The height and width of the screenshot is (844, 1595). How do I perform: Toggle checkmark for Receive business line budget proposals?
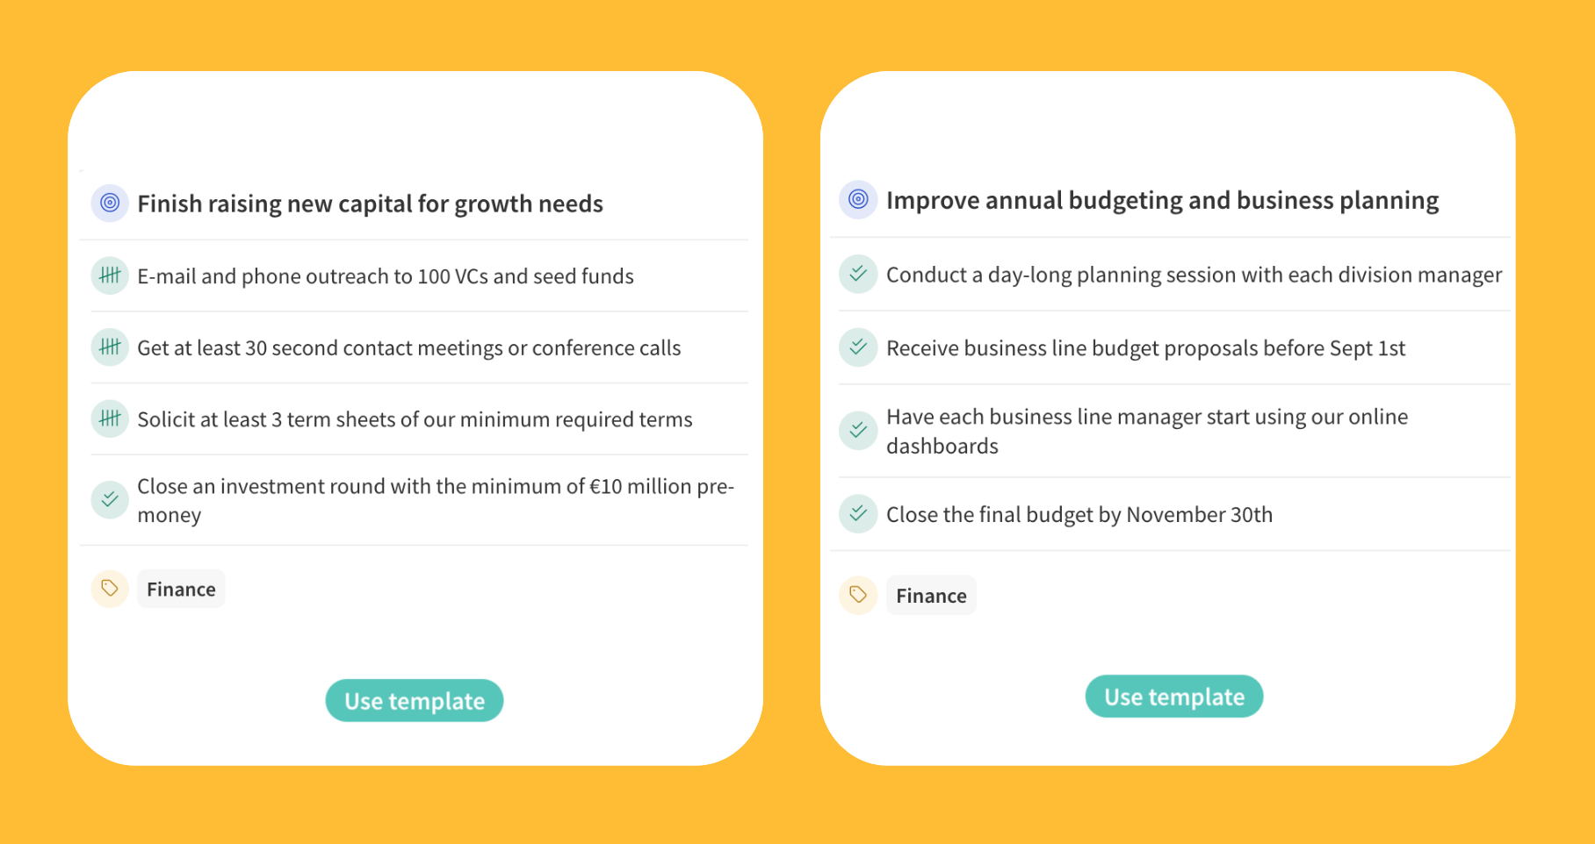858,347
